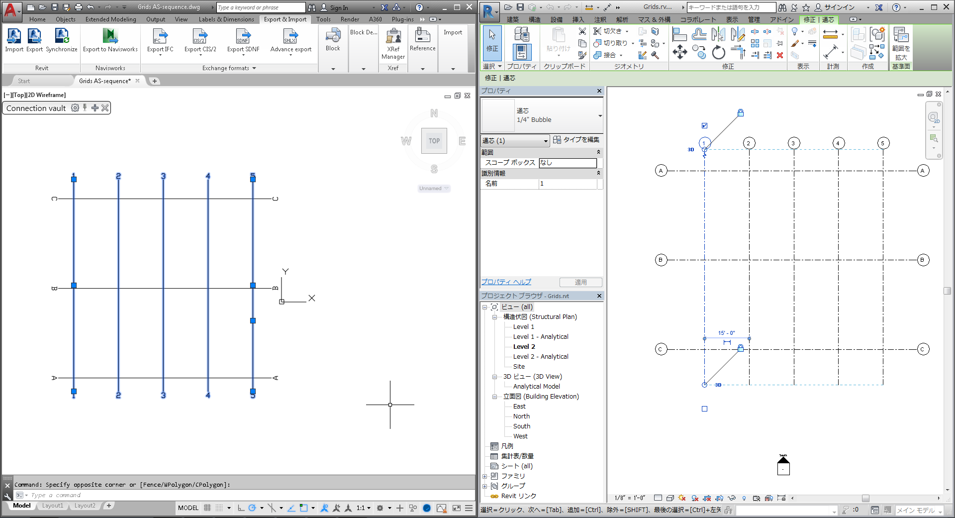Toggle snap mode dots in AutoCAD status bar

point(219,508)
